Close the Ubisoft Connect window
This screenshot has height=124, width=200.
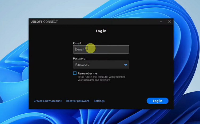(x=169, y=22)
